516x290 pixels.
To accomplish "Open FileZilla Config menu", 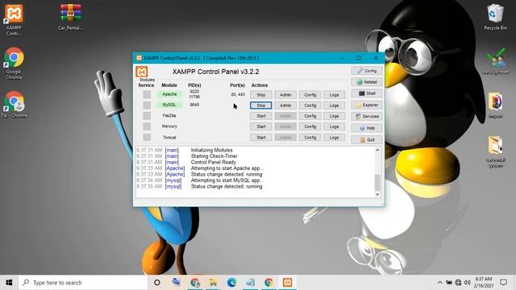I will click(x=310, y=116).
